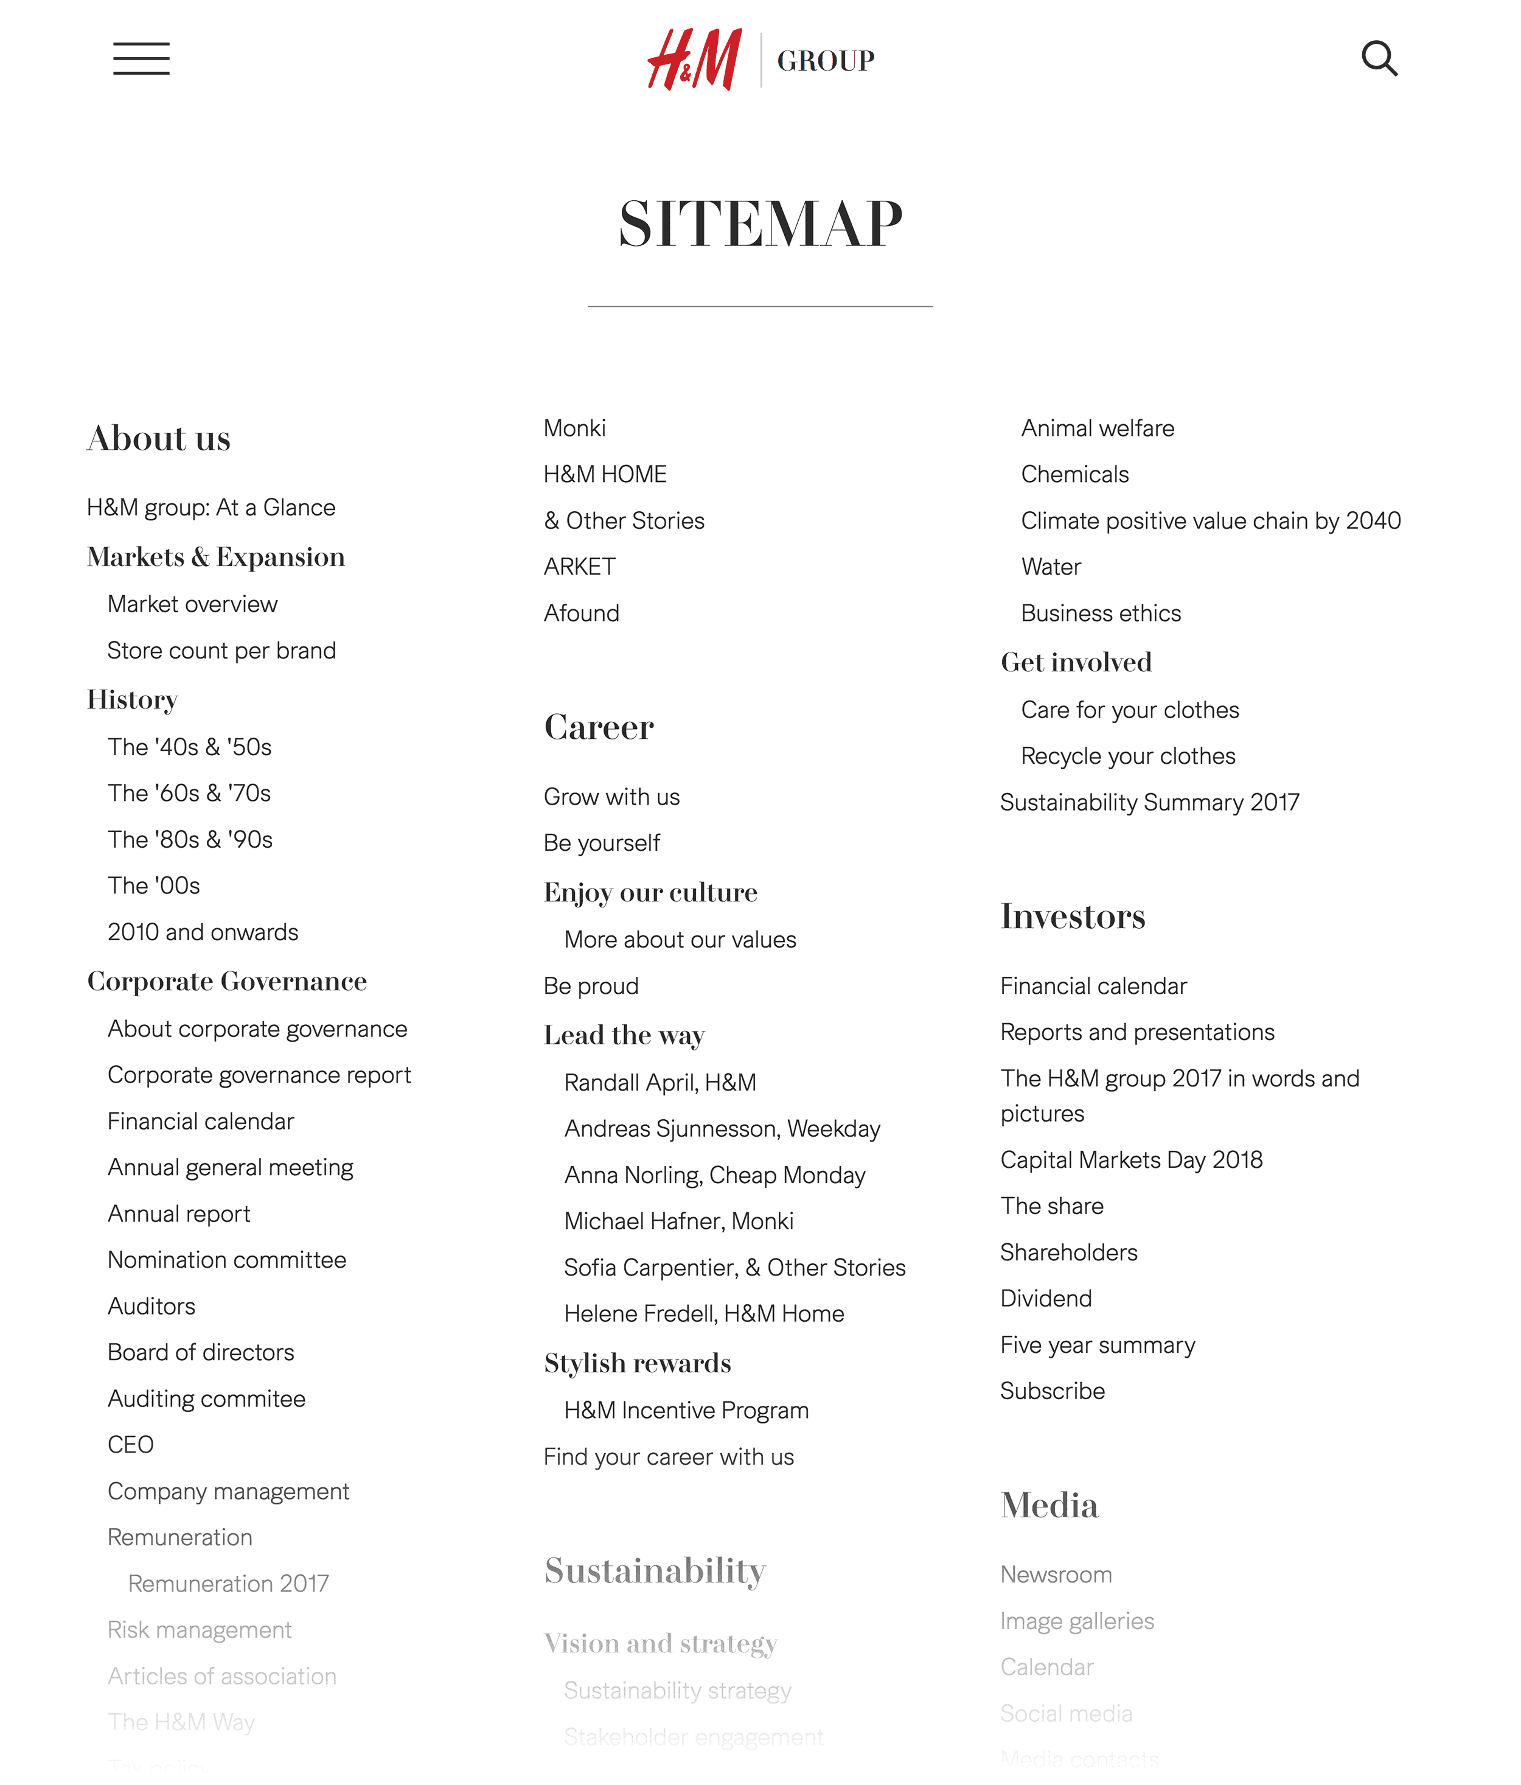Navigate to About us section
Image resolution: width=1521 pixels, height=1785 pixels.
(x=158, y=436)
